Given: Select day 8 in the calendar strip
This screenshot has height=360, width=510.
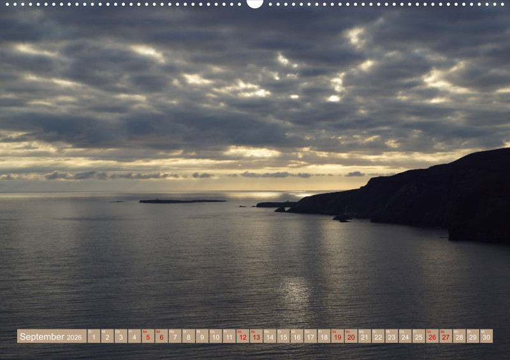Looking at the screenshot, I should click(x=189, y=336).
